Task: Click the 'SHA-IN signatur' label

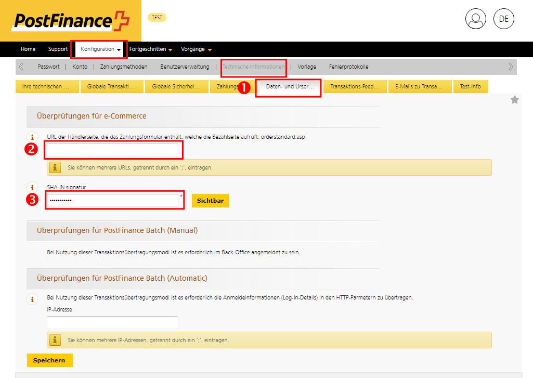Action: click(66, 187)
